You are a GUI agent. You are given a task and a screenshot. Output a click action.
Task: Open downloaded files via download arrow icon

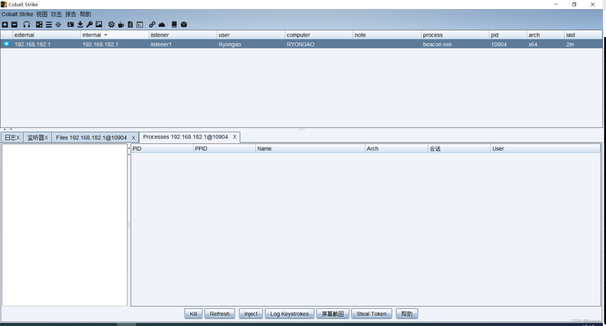[80, 24]
